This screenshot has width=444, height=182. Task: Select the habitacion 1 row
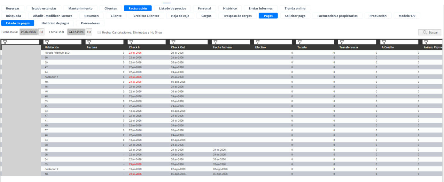(x=222, y=77)
